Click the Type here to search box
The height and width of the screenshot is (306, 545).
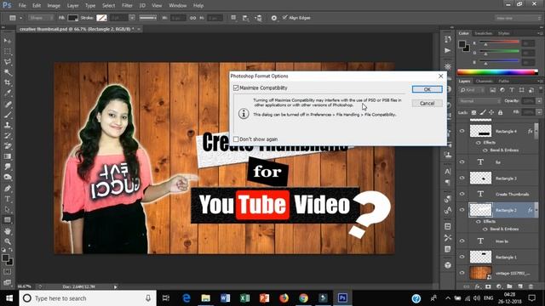tap(88, 298)
